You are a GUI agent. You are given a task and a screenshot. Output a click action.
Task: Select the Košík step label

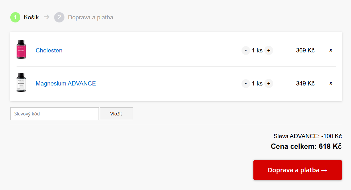pos(31,17)
